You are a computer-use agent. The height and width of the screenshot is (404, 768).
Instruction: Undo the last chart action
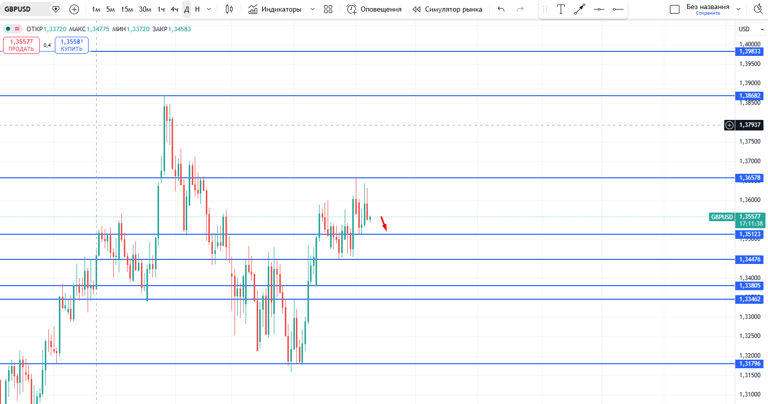(501, 9)
